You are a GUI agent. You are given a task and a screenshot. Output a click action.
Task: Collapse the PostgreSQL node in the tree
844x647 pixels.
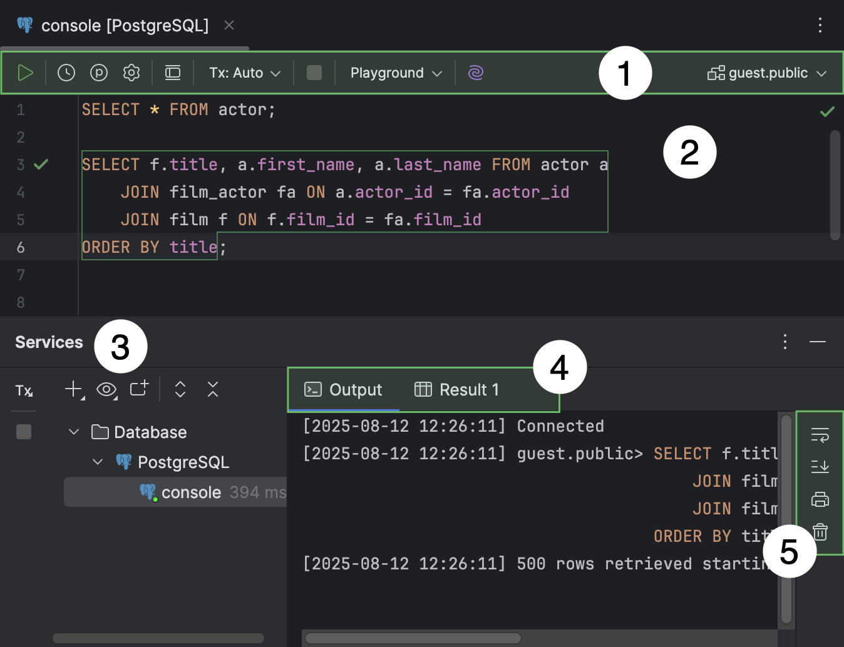pyautogui.click(x=98, y=462)
